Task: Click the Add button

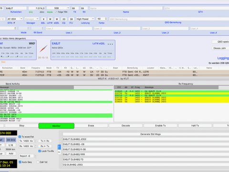Action: tap(11, 153)
